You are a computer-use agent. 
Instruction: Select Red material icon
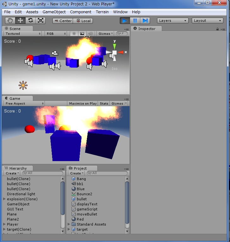coord(74,219)
